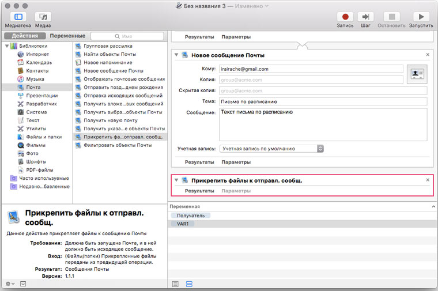Select the Презентации library category
This screenshot has height=291, width=438.
[42, 96]
